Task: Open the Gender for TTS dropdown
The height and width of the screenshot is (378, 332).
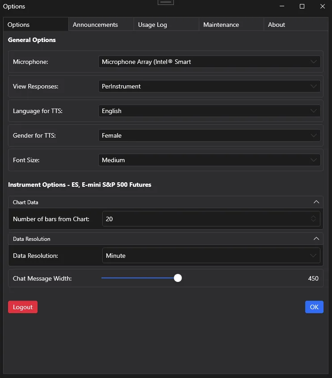Action: pyautogui.click(x=209, y=135)
